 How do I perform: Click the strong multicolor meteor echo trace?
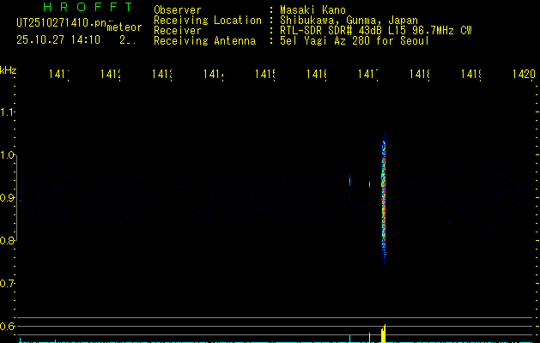(x=384, y=198)
